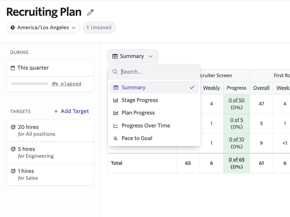The image size is (290, 217).
Task: Click the quarter elapsed progress bar
Action: pos(29,84)
